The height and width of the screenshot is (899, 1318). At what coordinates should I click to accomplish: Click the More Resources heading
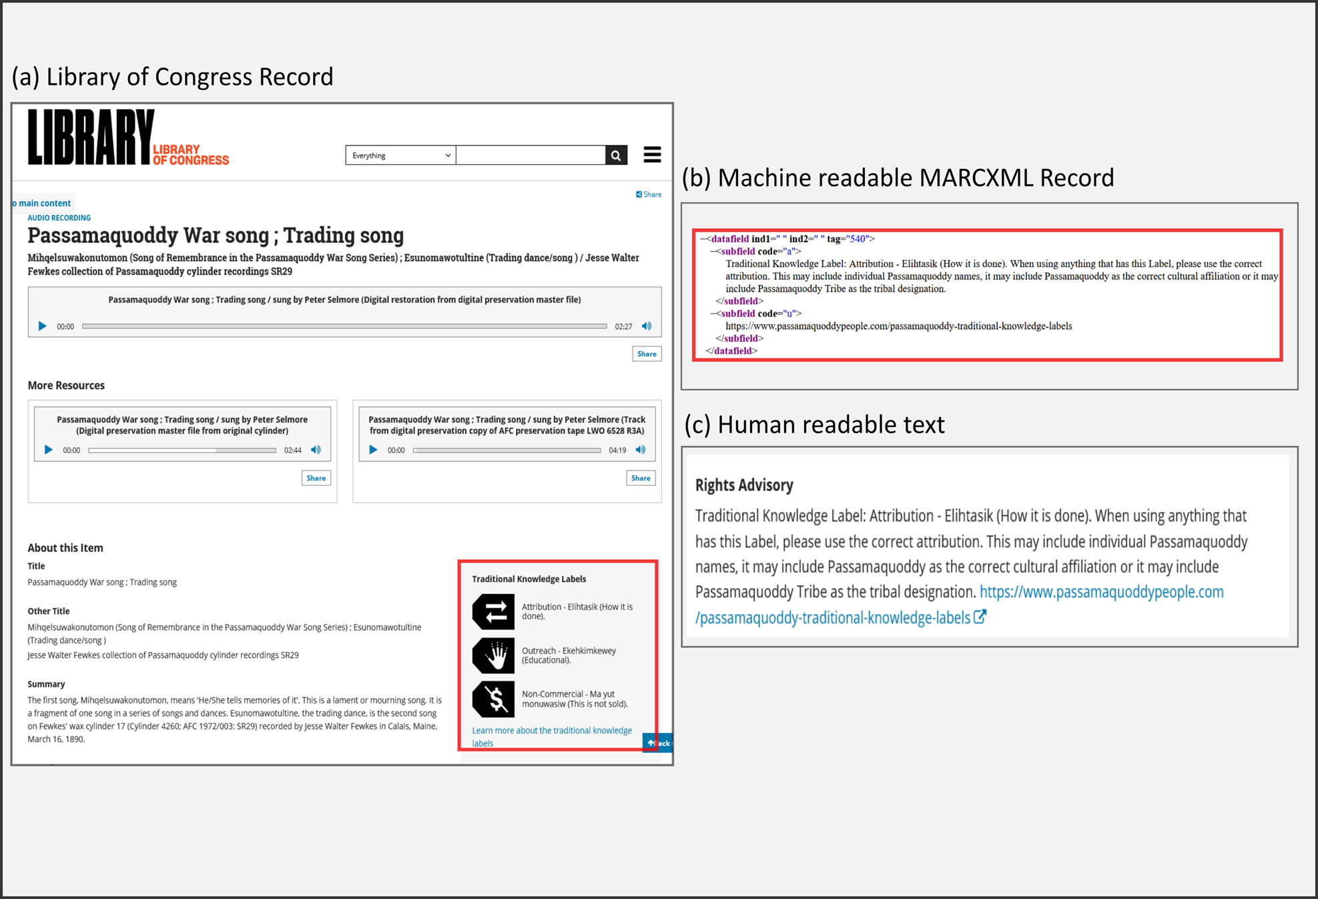[x=66, y=385]
